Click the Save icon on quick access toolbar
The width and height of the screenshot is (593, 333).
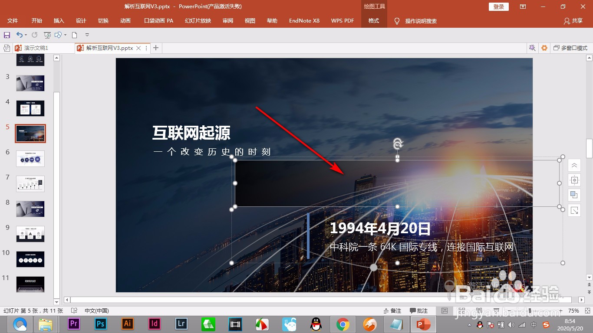[x=7, y=35]
